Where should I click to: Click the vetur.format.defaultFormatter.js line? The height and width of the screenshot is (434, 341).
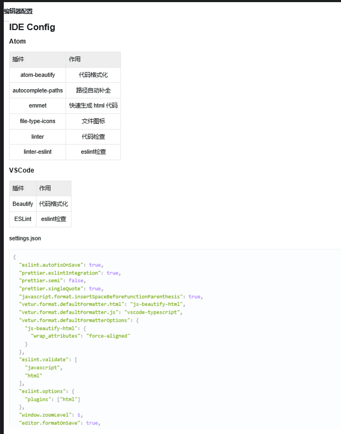coord(100,312)
